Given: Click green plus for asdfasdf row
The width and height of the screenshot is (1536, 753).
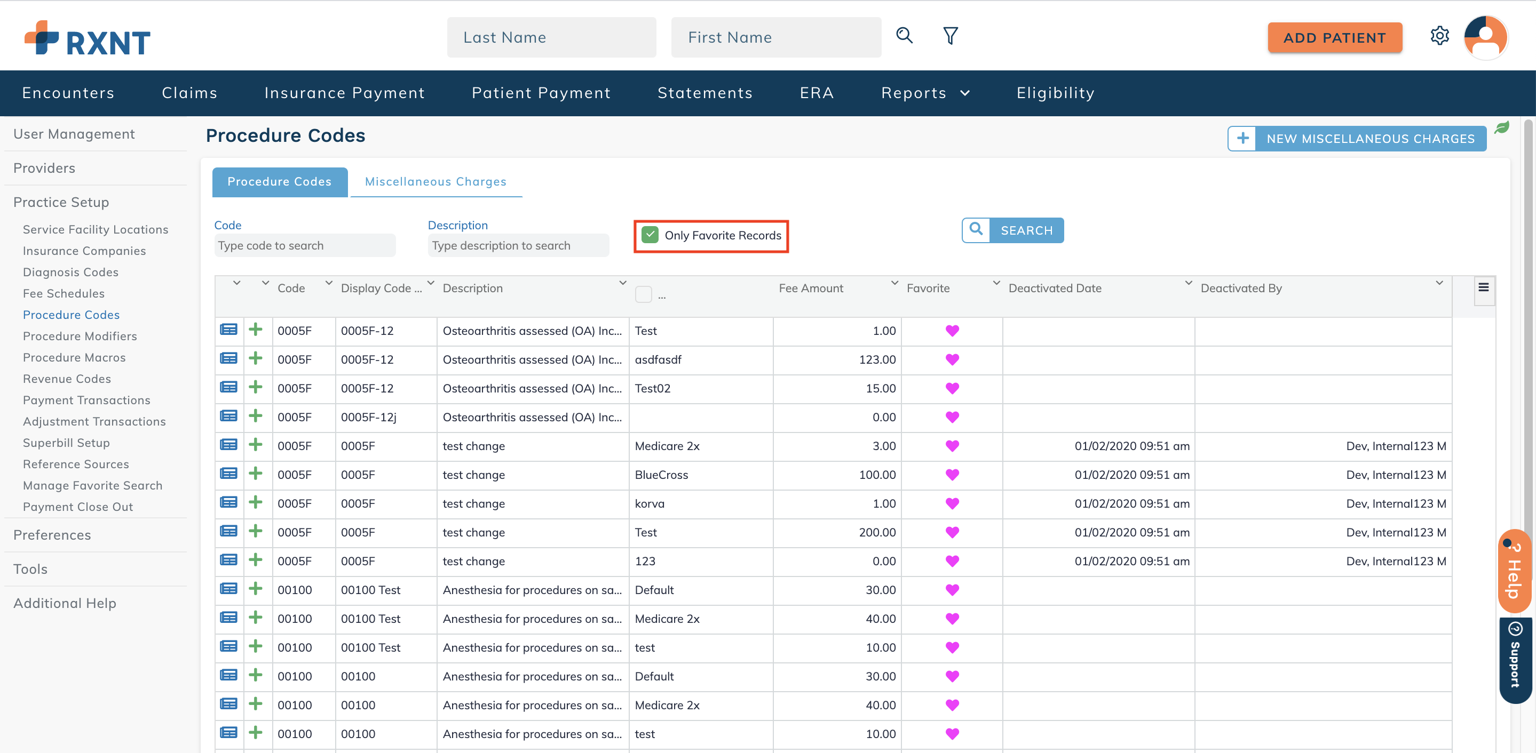Looking at the screenshot, I should (255, 358).
